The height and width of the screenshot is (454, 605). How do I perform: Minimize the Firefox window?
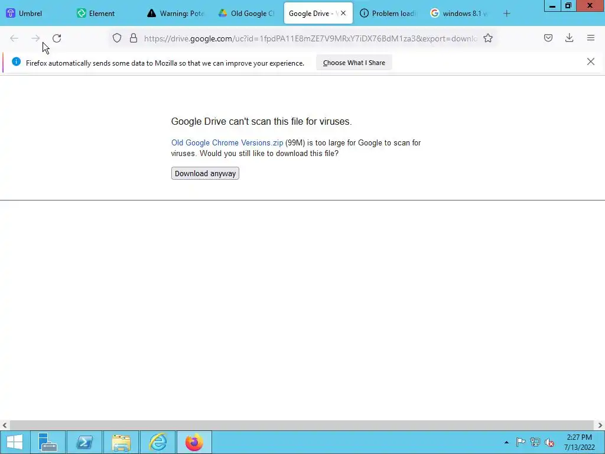552,6
